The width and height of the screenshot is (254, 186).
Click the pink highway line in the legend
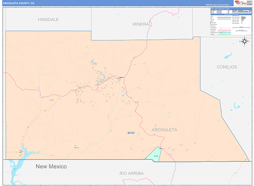coord(224,31)
